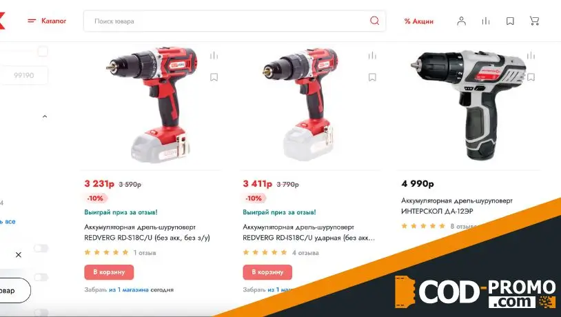Collapse the filter section with the chevron
561x317 pixels.
click(45, 116)
